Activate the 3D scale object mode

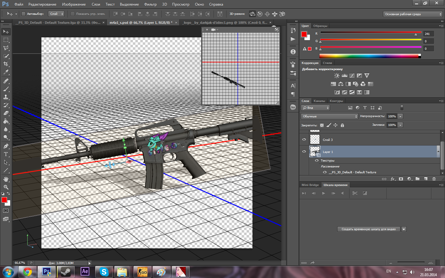(282, 14)
